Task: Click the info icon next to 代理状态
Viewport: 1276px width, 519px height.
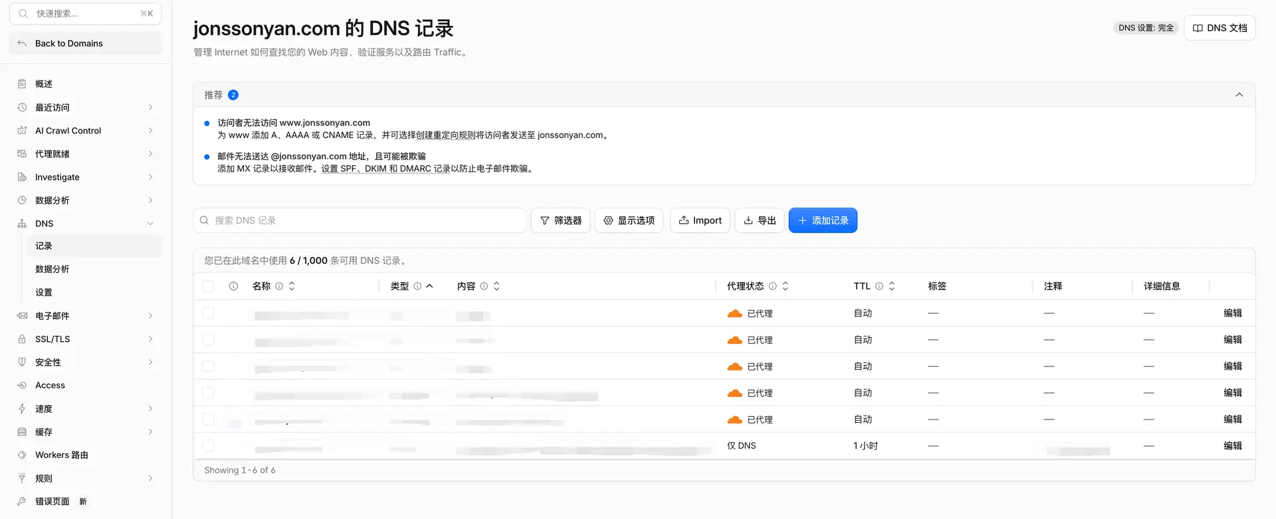Action: 772,286
